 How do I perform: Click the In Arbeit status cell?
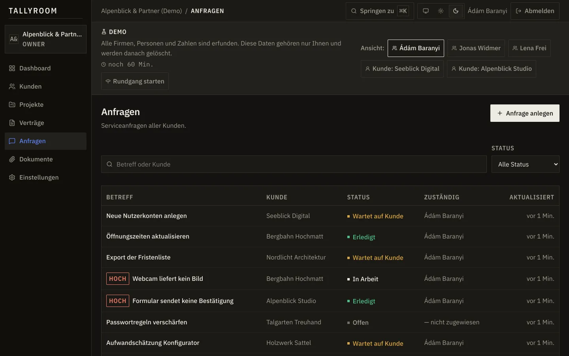(x=363, y=279)
